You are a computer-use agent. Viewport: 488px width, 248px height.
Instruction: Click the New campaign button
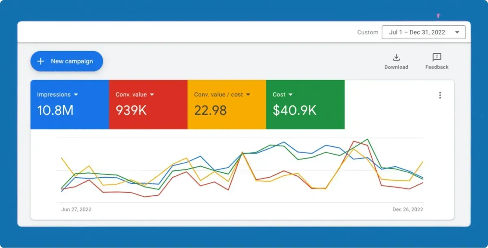pyautogui.click(x=67, y=61)
